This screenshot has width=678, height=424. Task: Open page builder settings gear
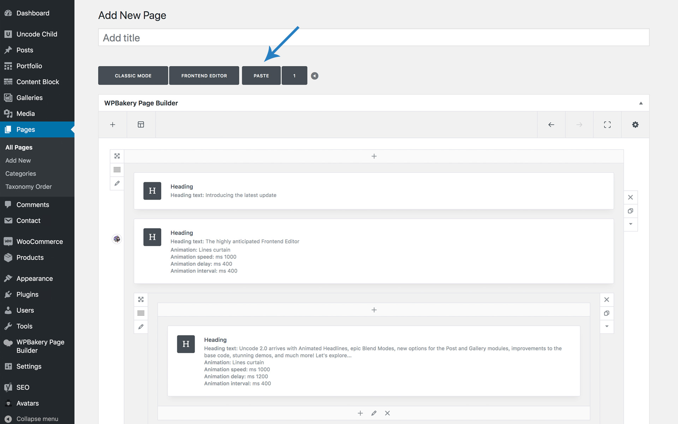point(635,125)
